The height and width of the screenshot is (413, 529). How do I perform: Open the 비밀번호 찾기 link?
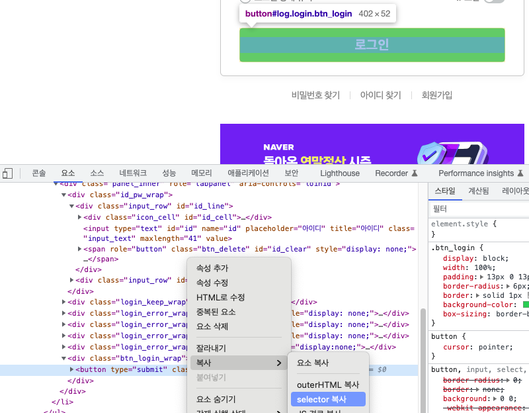[x=315, y=95]
